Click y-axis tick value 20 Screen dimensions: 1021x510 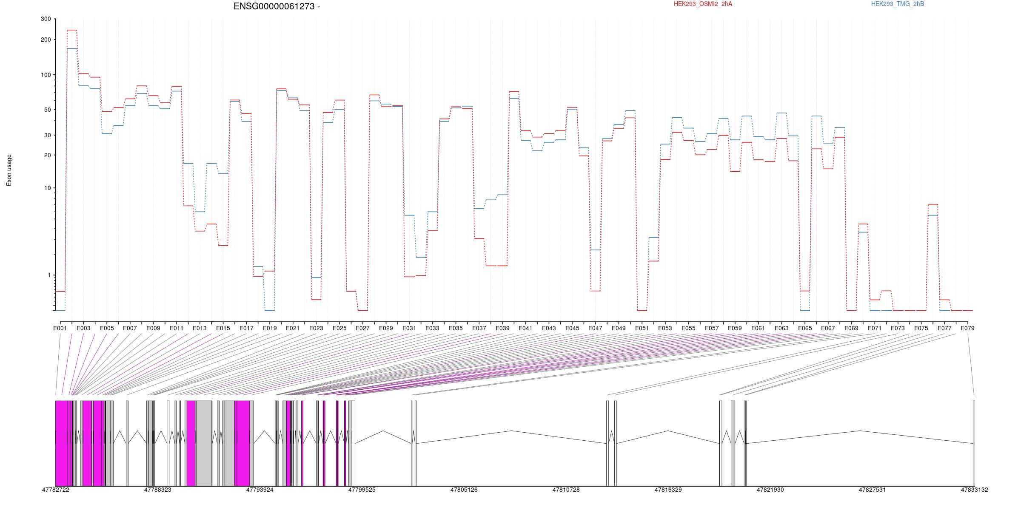coord(47,155)
